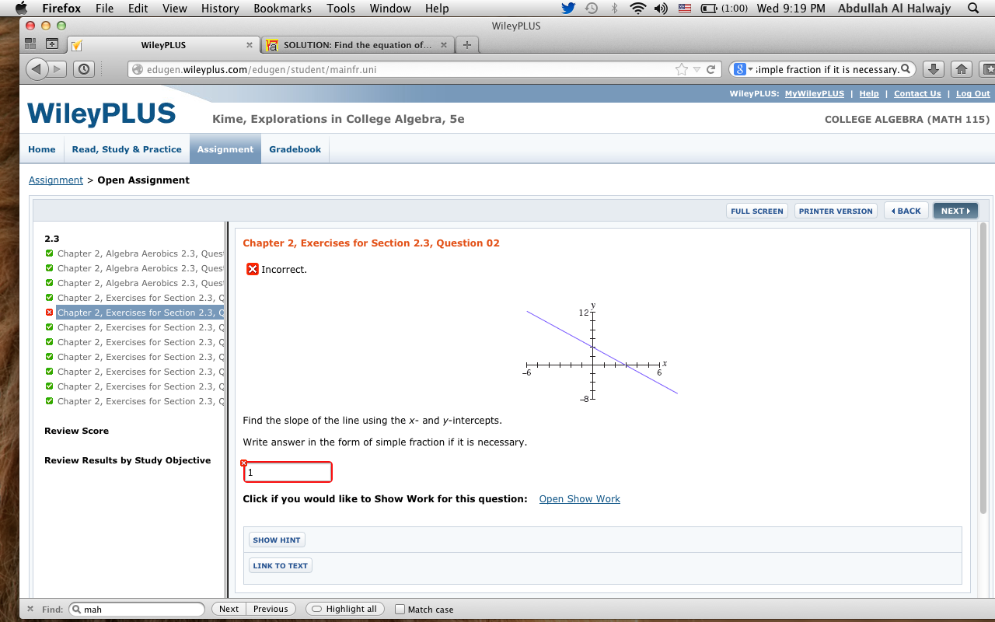Screen dimensions: 995x622
Task: Check battery status in menu bar
Action: (x=724, y=9)
